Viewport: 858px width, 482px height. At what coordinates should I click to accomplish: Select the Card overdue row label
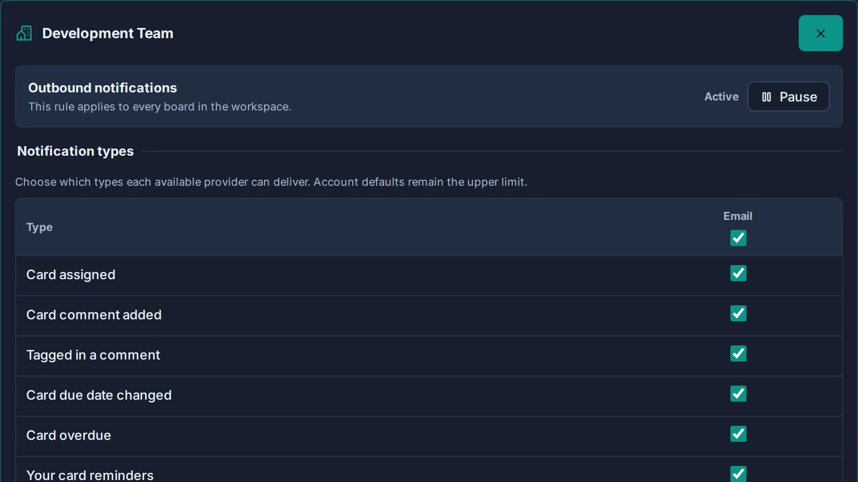[x=68, y=435]
